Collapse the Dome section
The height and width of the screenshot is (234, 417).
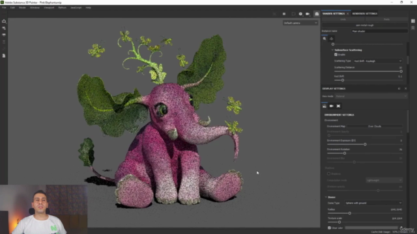[326, 197]
